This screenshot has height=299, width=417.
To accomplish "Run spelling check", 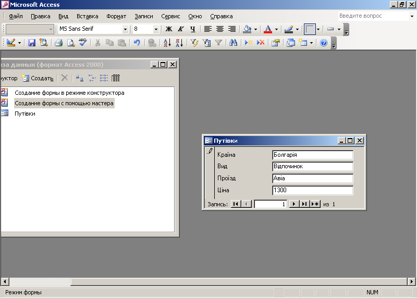I will [x=83, y=43].
